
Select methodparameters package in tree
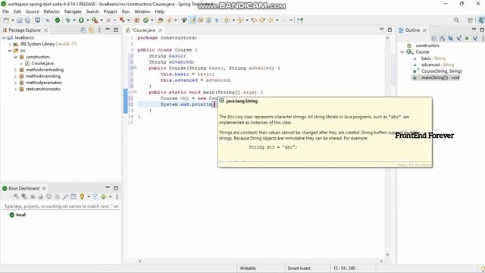point(44,83)
